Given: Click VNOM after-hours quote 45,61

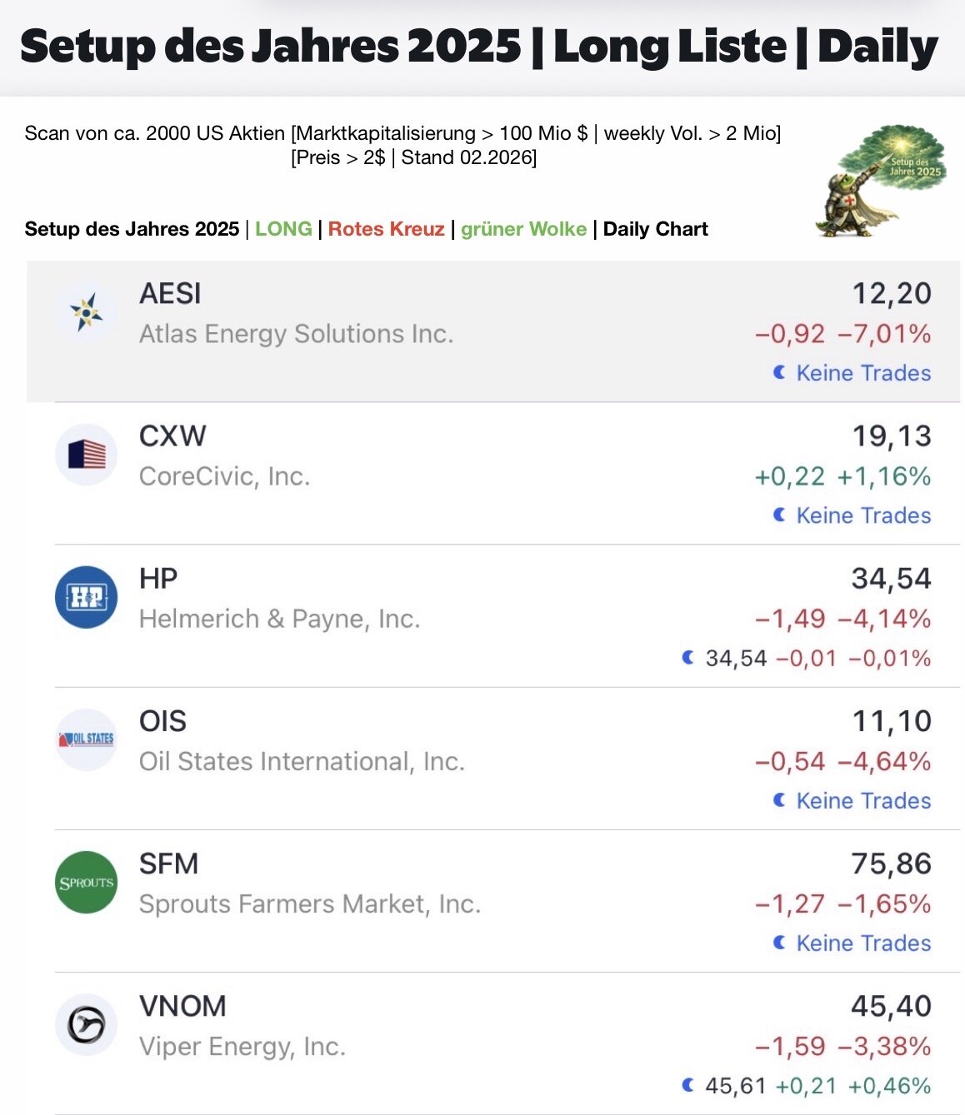Looking at the screenshot, I should [x=735, y=1086].
